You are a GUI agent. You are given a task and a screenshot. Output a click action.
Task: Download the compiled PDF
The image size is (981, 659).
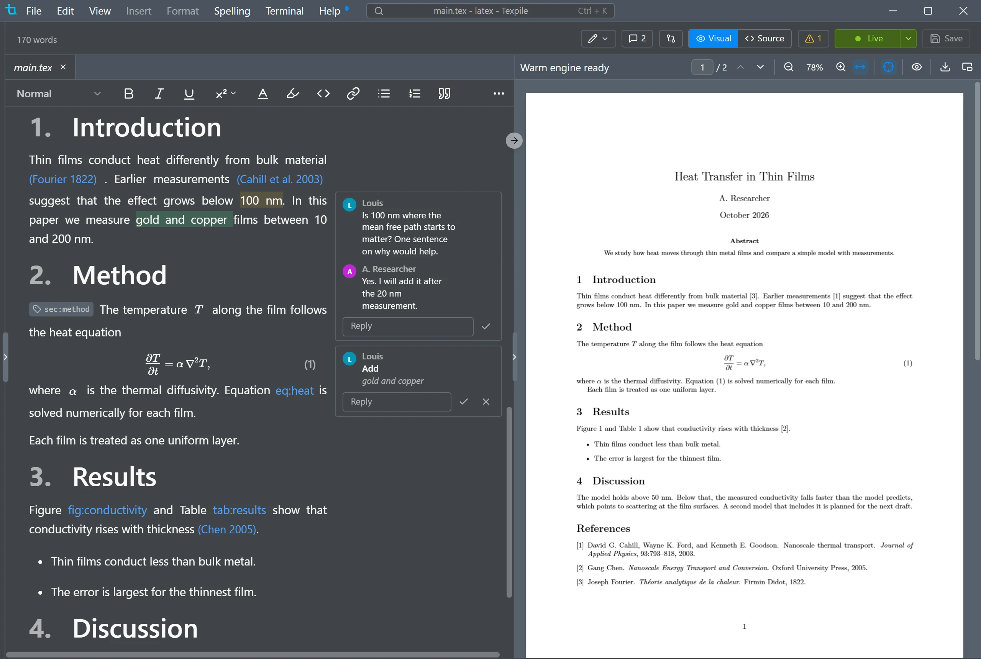pyautogui.click(x=945, y=67)
